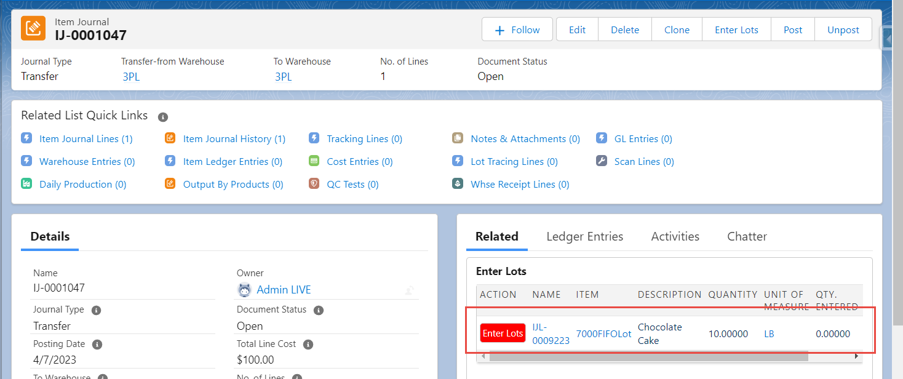Viewport: 903px width, 379px height.
Task: Click the Edit button
Action: pyautogui.click(x=577, y=30)
